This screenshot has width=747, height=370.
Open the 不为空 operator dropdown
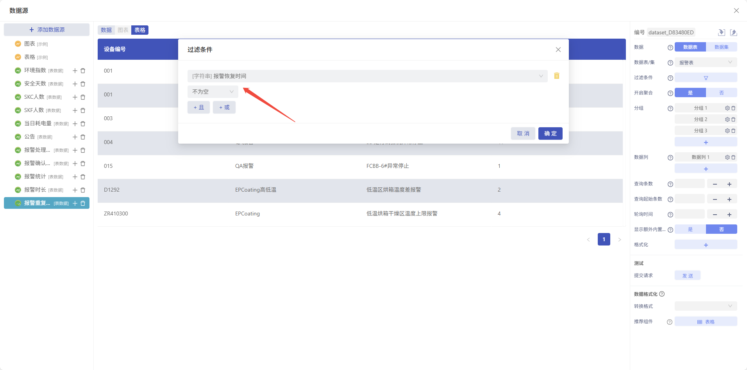[x=213, y=92]
